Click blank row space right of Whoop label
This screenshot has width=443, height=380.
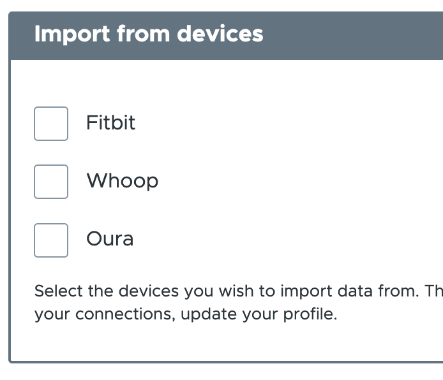coord(299,182)
